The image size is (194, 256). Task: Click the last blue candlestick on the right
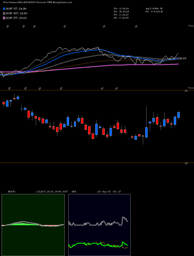click(178, 115)
